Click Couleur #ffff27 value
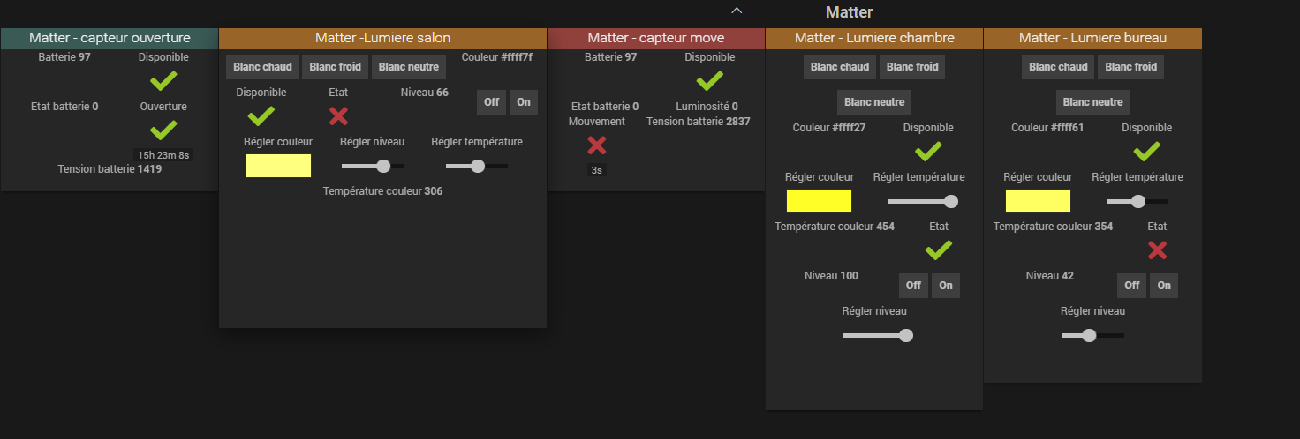 (829, 128)
